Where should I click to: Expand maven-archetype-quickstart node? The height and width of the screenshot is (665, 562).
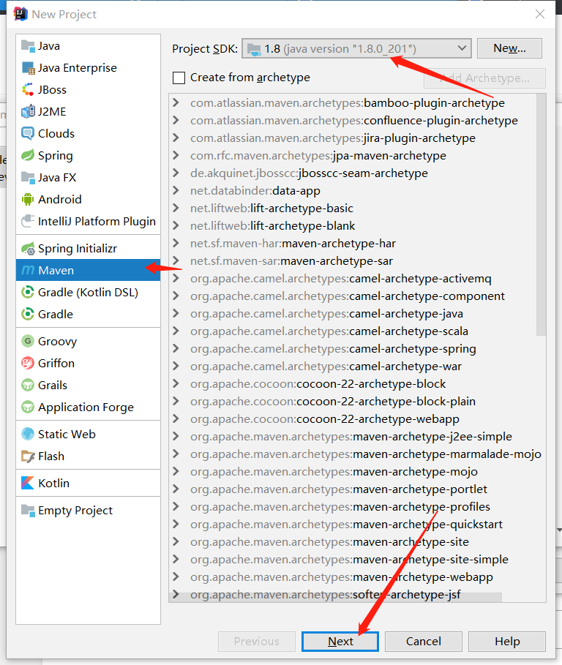pyautogui.click(x=176, y=525)
